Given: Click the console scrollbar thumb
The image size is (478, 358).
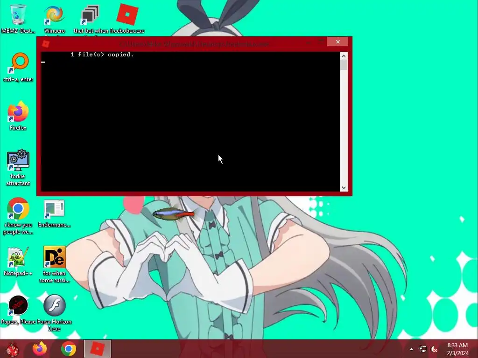Looking at the screenshot, I should pos(344,65).
